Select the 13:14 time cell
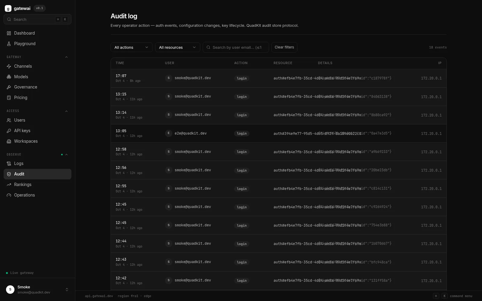 tap(129, 115)
